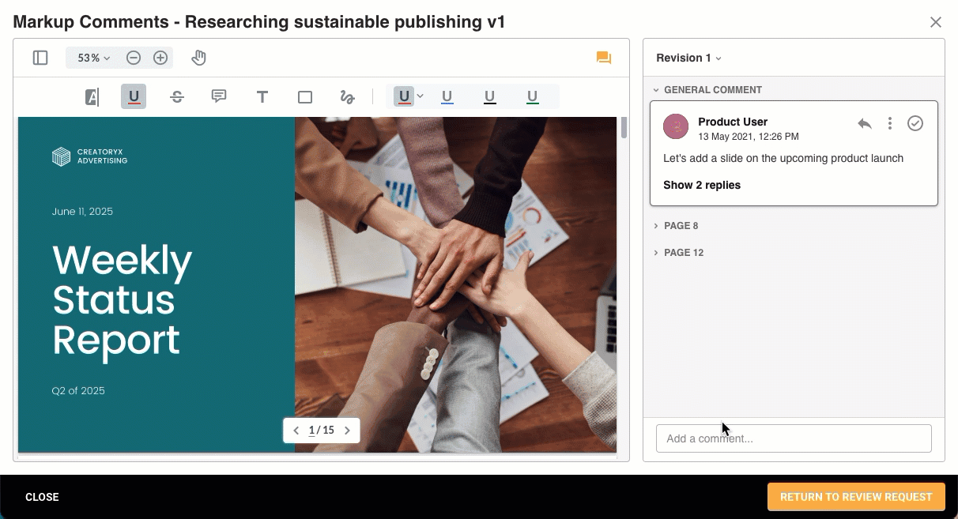This screenshot has height=519, width=958.
Task: Click the Return to Review Request button
Action: tap(856, 497)
